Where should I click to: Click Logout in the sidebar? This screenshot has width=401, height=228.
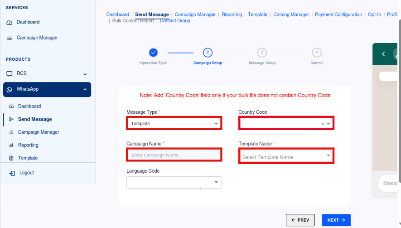pyautogui.click(x=27, y=173)
